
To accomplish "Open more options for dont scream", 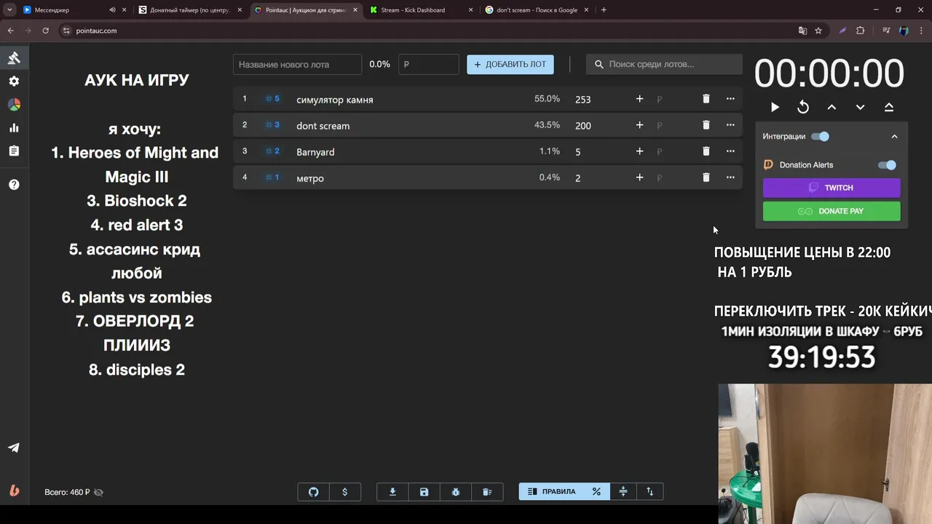I will 730,125.
